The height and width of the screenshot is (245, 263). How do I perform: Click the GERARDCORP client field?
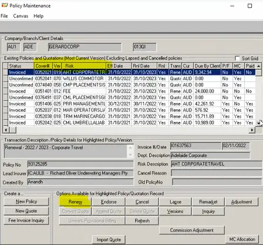tap(85, 47)
